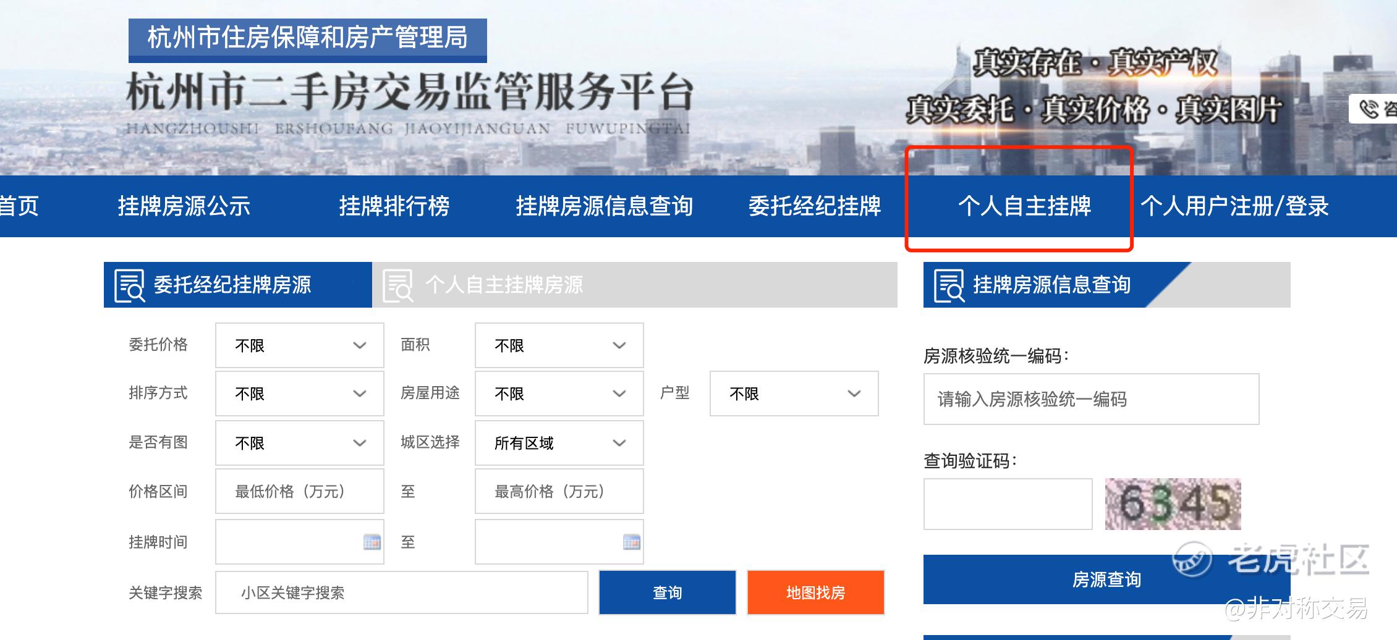Click the calendar icon in listing end date
This screenshot has width=1397, height=640.
click(632, 542)
